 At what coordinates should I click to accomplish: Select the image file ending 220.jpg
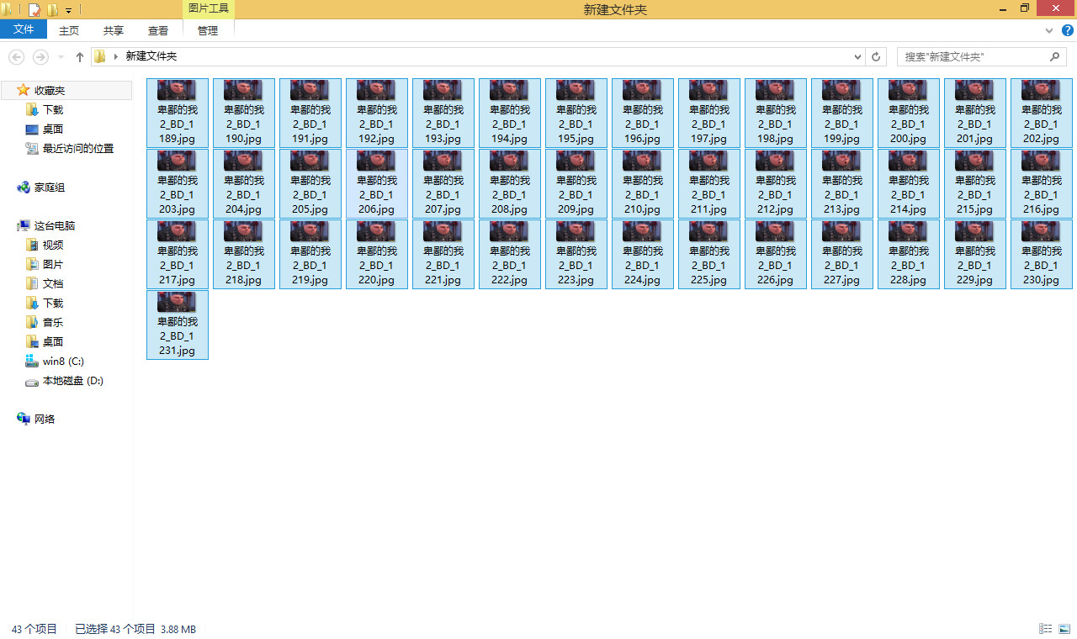point(377,255)
